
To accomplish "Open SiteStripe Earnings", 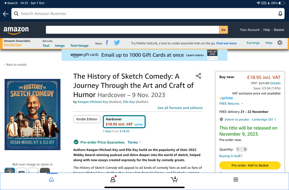I will tap(253, 43).
